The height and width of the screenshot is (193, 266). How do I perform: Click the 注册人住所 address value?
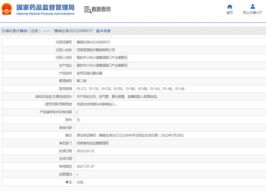click(x=102, y=57)
